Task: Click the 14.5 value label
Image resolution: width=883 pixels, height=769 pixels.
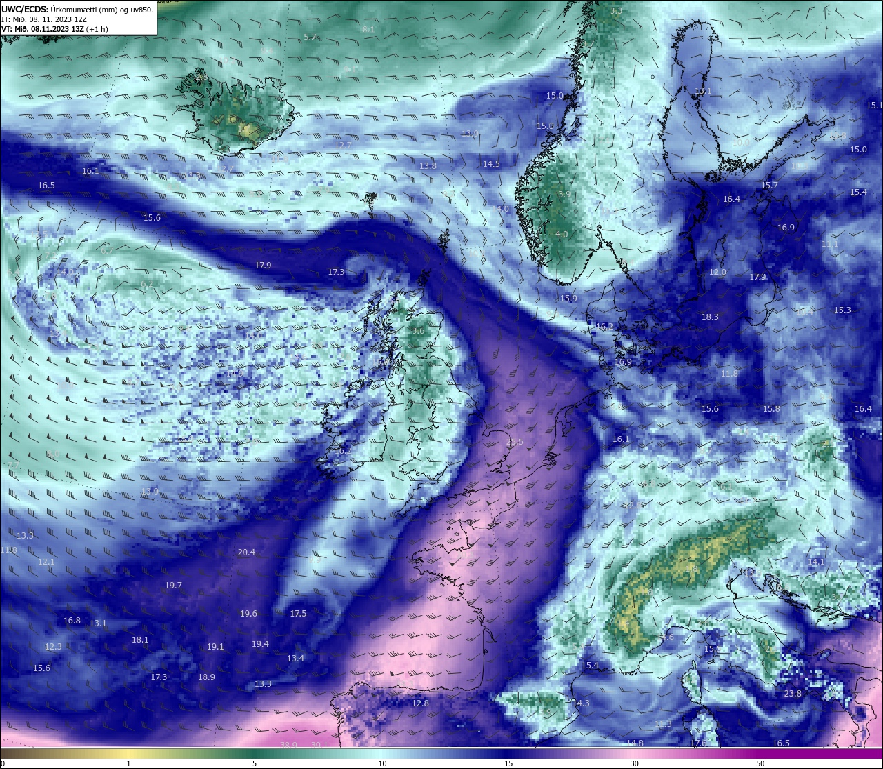Action: (491, 163)
